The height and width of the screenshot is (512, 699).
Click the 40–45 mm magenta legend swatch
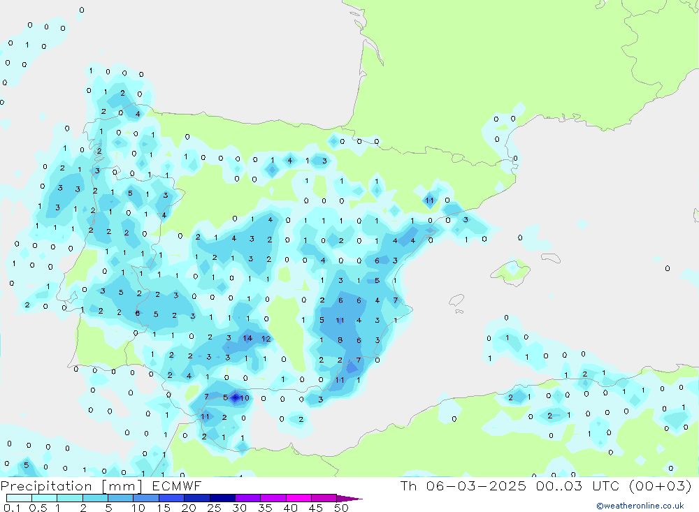pos(298,498)
